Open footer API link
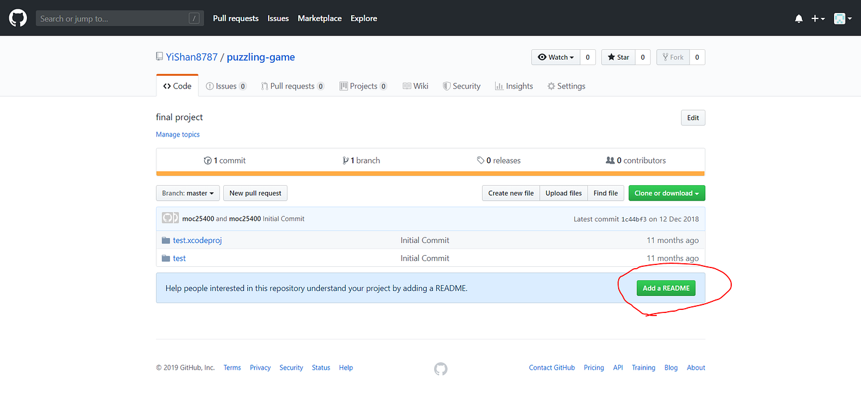861x404 pixels. tap(618, 368)
